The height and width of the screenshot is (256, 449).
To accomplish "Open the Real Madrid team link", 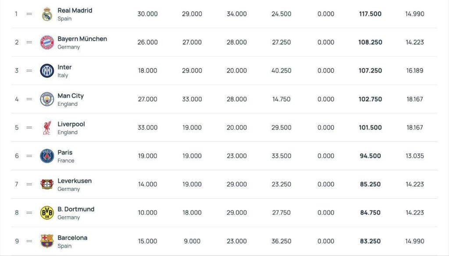I will 75,11.
